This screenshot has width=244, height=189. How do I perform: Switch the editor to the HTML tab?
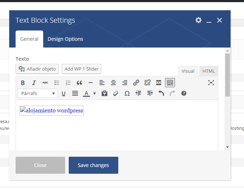click(x=209, y=71)
